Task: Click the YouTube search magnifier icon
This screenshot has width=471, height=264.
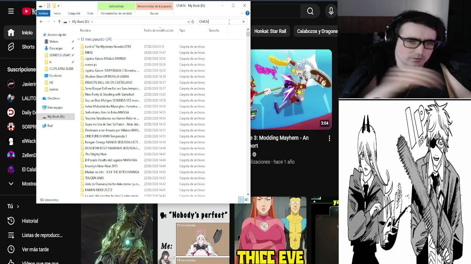Action: click(310, 11)
